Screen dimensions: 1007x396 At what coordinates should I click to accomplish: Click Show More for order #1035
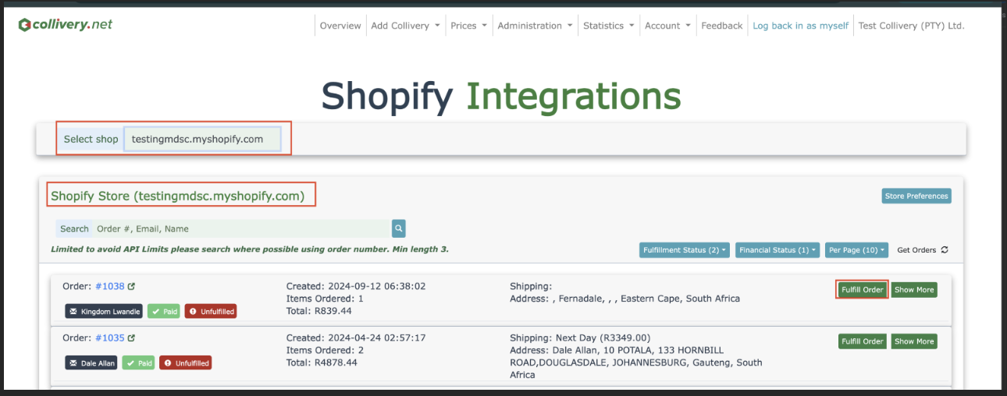[x=913, y=341]
